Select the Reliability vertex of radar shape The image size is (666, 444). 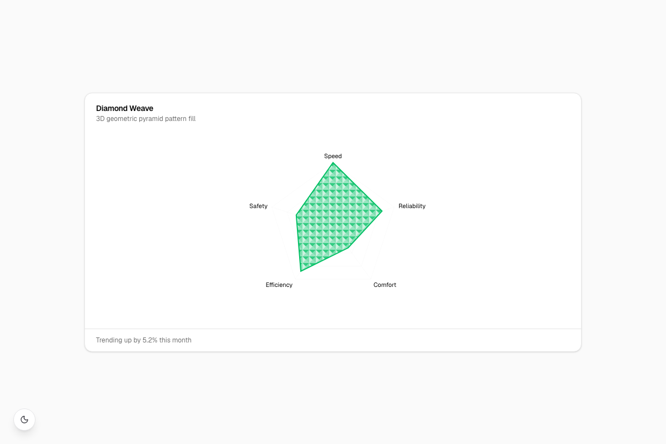(382, 211)
